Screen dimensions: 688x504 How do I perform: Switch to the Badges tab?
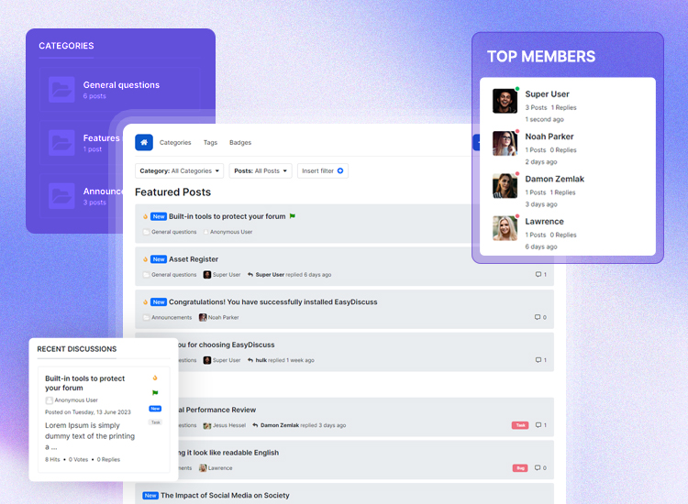(x=240, y=142)
